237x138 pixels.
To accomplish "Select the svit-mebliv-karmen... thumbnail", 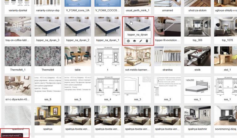I will pyautogui.click(x=138, y=56).
